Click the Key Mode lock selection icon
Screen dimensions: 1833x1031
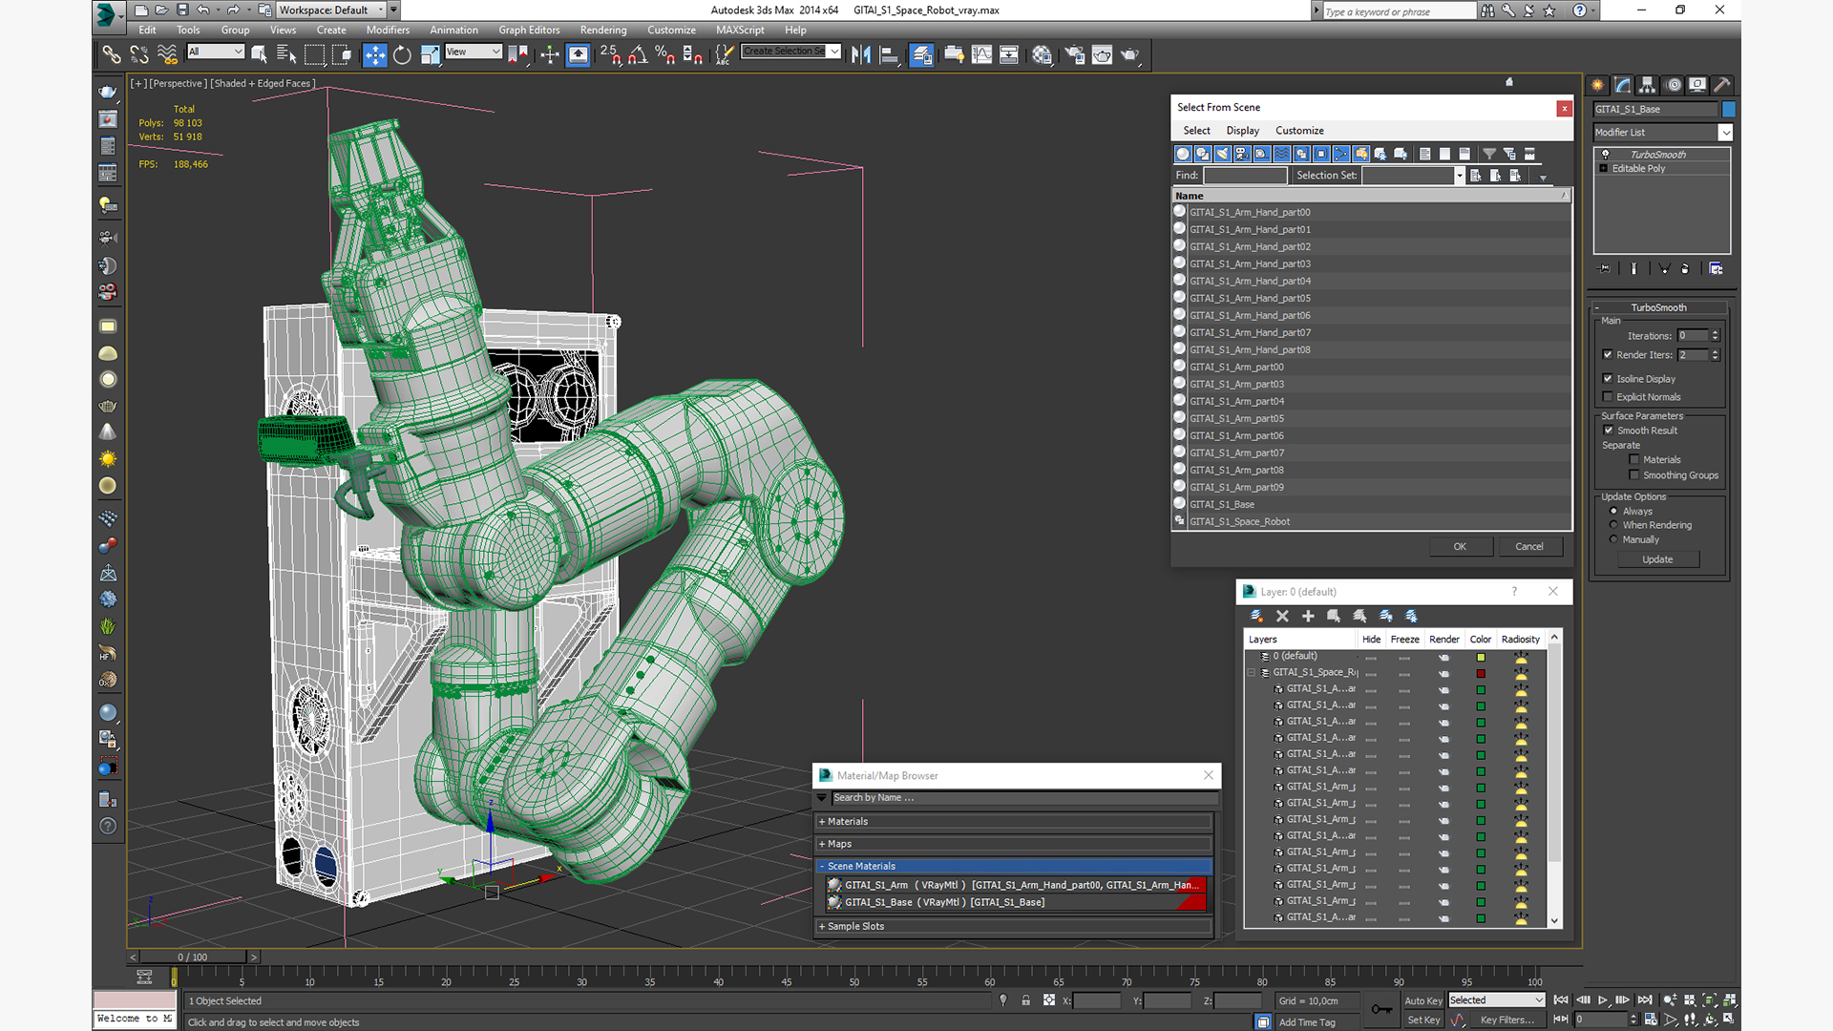pyautogui.click(x=1025, y=1000)
